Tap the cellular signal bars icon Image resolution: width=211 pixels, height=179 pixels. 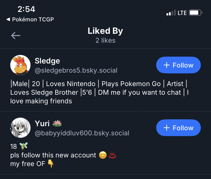point(171,13)
